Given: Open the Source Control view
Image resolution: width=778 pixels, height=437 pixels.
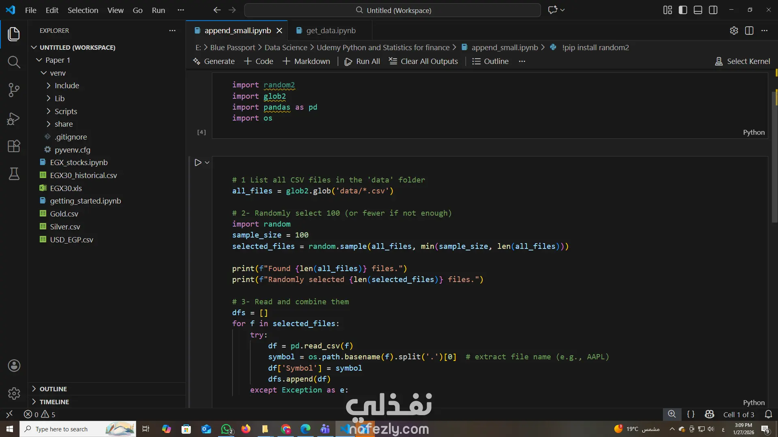Looking at the screenshot, I should (x=14, y=90).
